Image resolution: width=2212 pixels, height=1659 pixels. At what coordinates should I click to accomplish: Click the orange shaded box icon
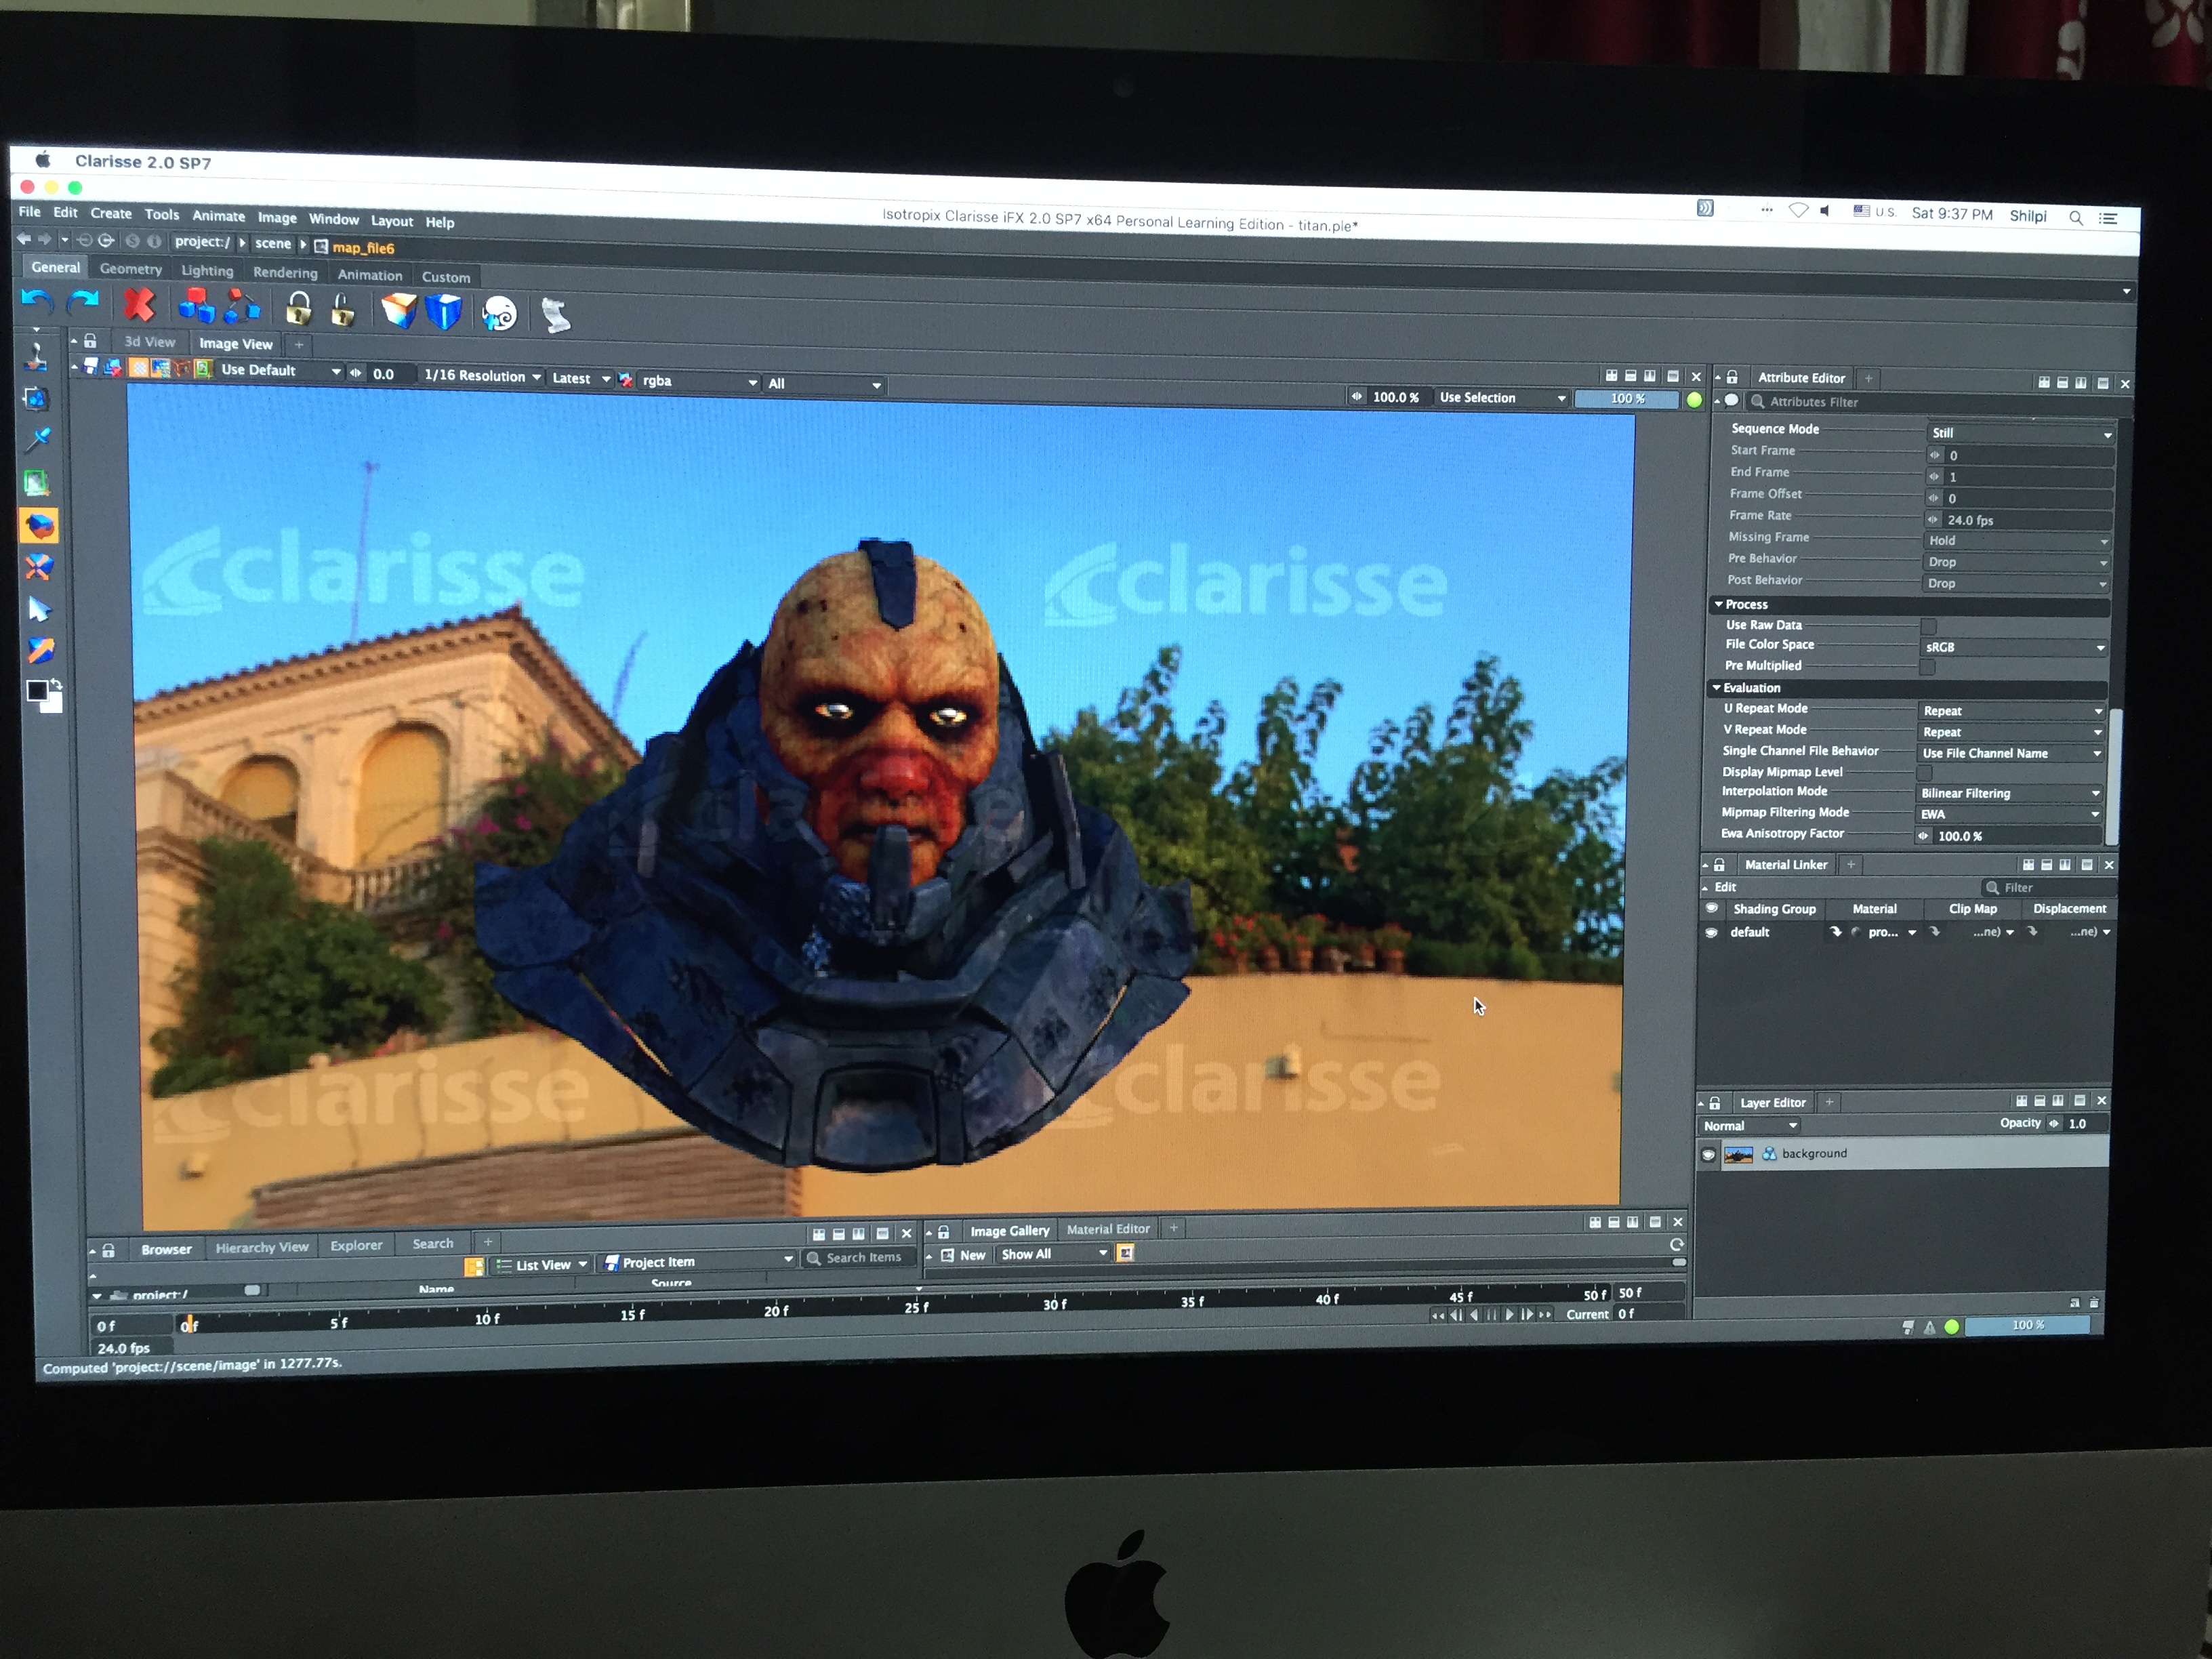coord(399,311)
